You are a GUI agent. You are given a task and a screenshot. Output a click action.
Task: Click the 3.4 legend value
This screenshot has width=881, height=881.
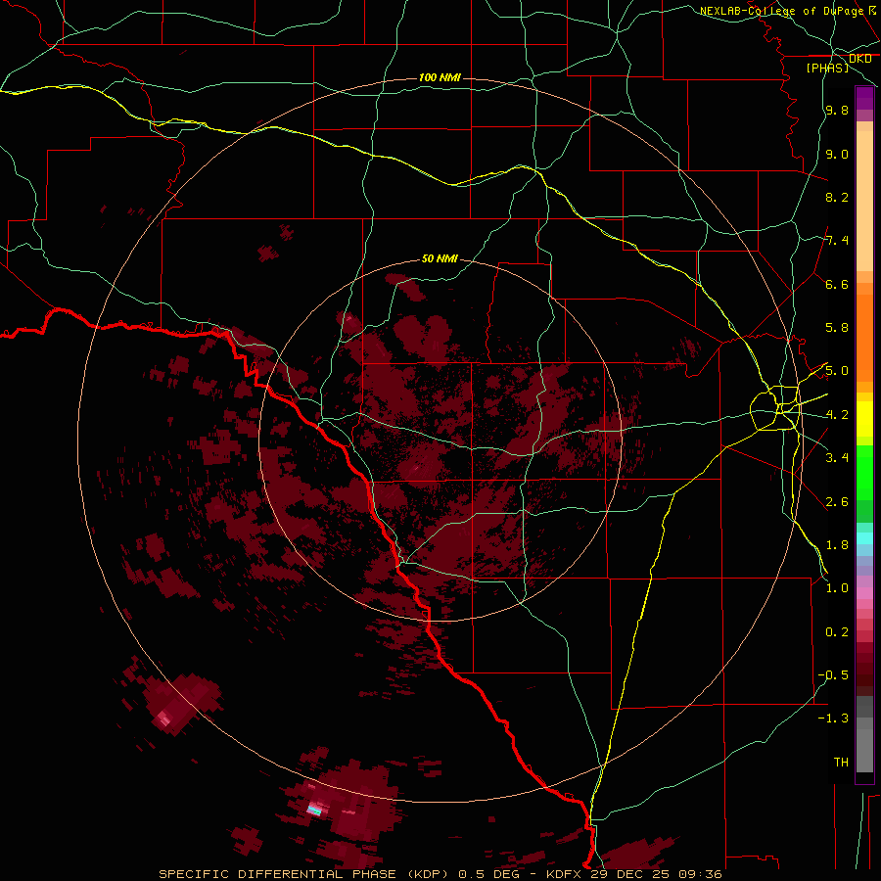click(837, 458)
